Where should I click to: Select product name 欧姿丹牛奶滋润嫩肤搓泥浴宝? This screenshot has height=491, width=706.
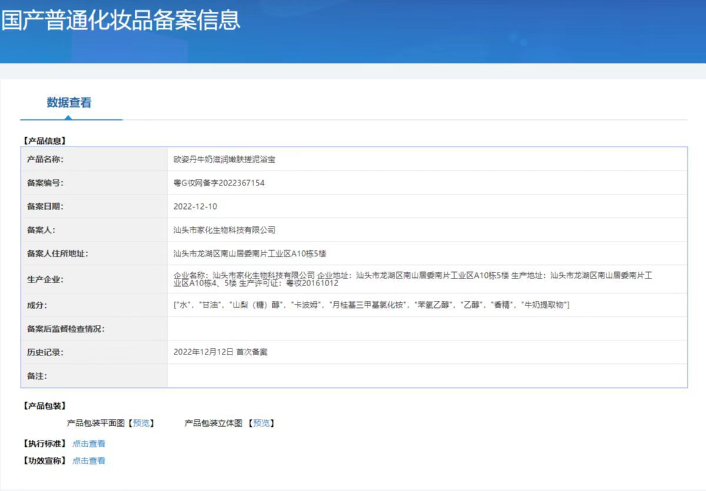tap(224, 160)
